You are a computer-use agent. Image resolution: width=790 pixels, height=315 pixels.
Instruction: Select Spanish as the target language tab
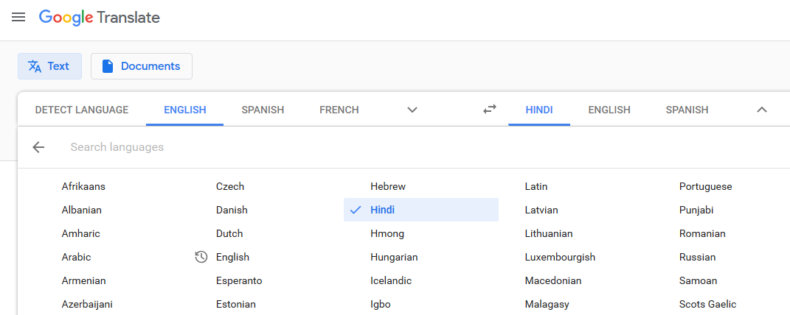coord(687,110)
